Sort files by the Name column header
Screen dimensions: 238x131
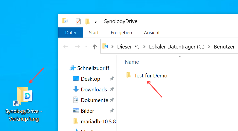132,62
